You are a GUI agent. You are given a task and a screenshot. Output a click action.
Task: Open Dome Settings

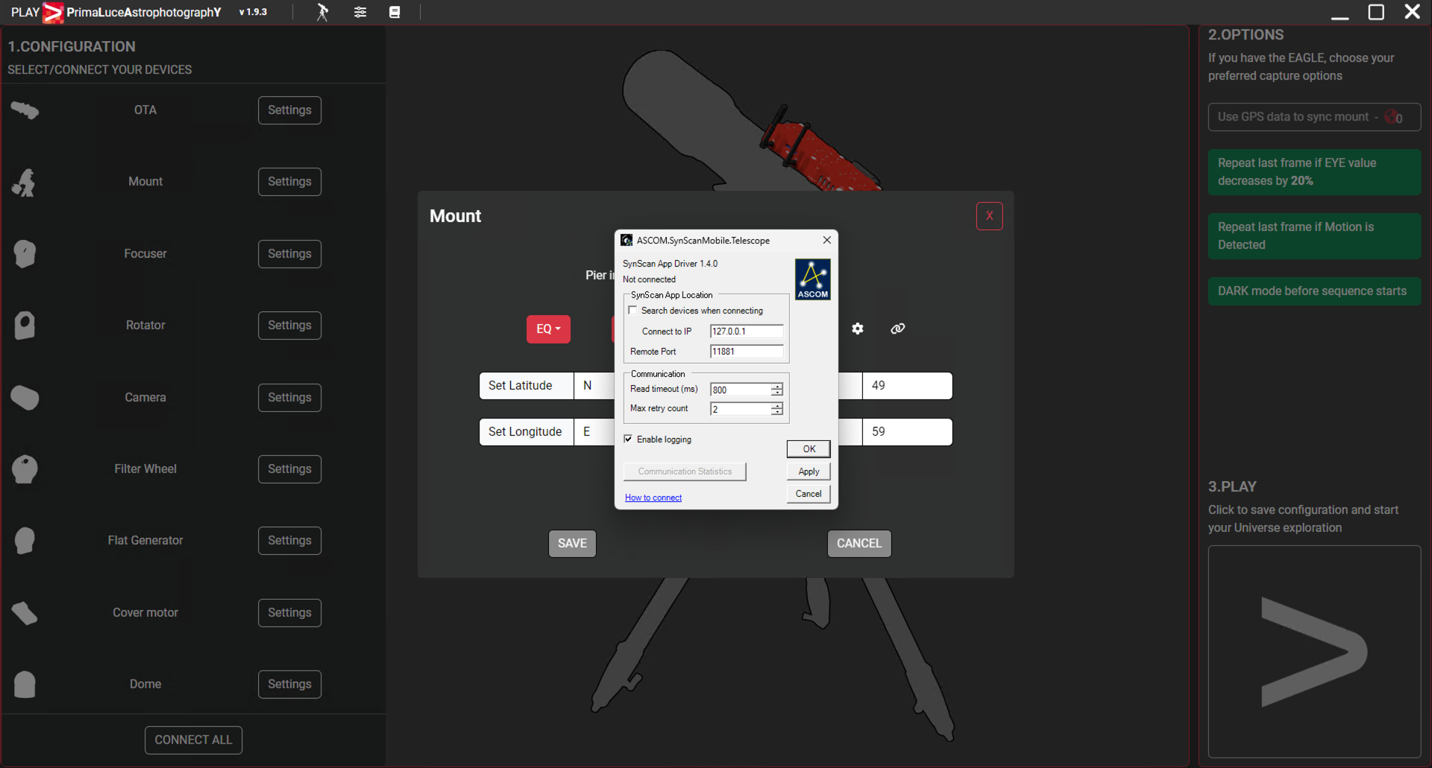289,685
